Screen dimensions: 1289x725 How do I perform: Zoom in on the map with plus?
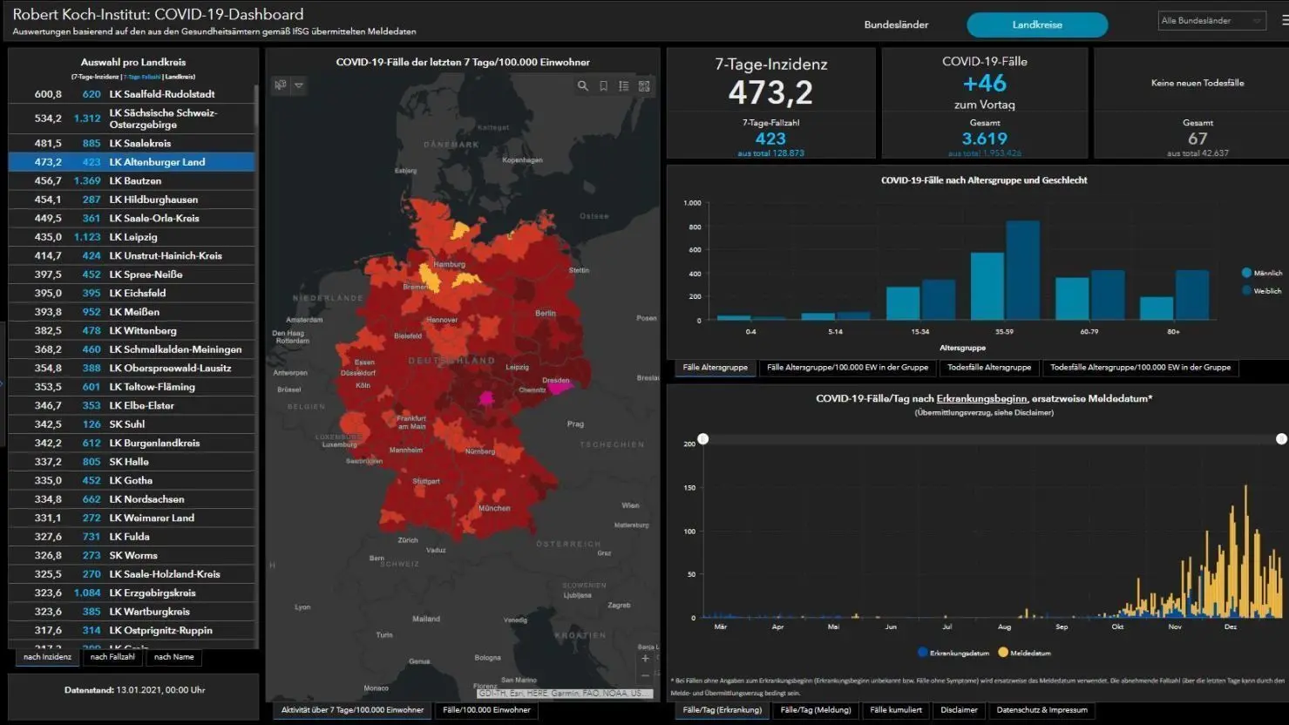click(x=645, y=659)
